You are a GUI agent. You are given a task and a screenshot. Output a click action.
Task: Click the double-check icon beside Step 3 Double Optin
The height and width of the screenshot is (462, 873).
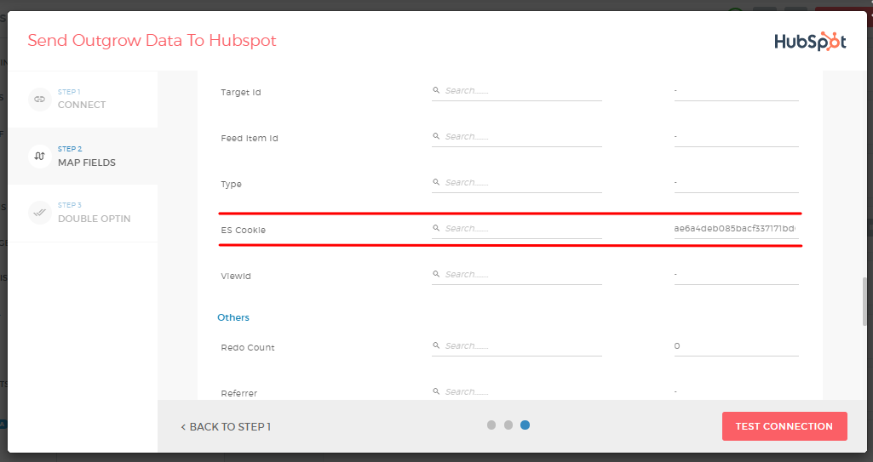coord(39,213)
